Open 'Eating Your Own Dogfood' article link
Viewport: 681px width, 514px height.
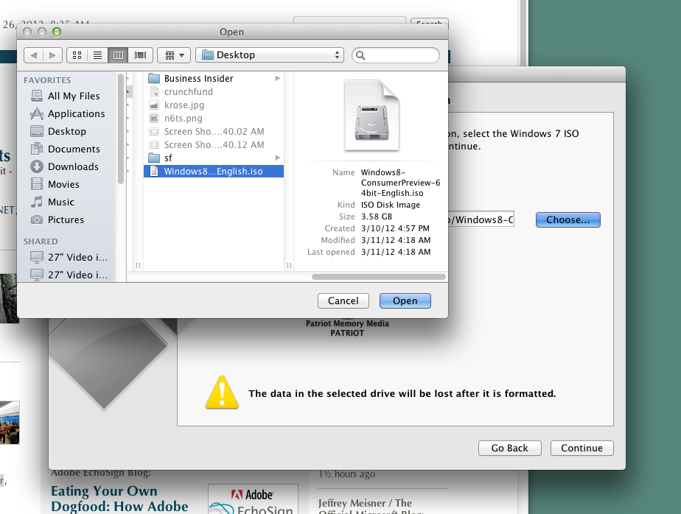click(x=119, y=499)
